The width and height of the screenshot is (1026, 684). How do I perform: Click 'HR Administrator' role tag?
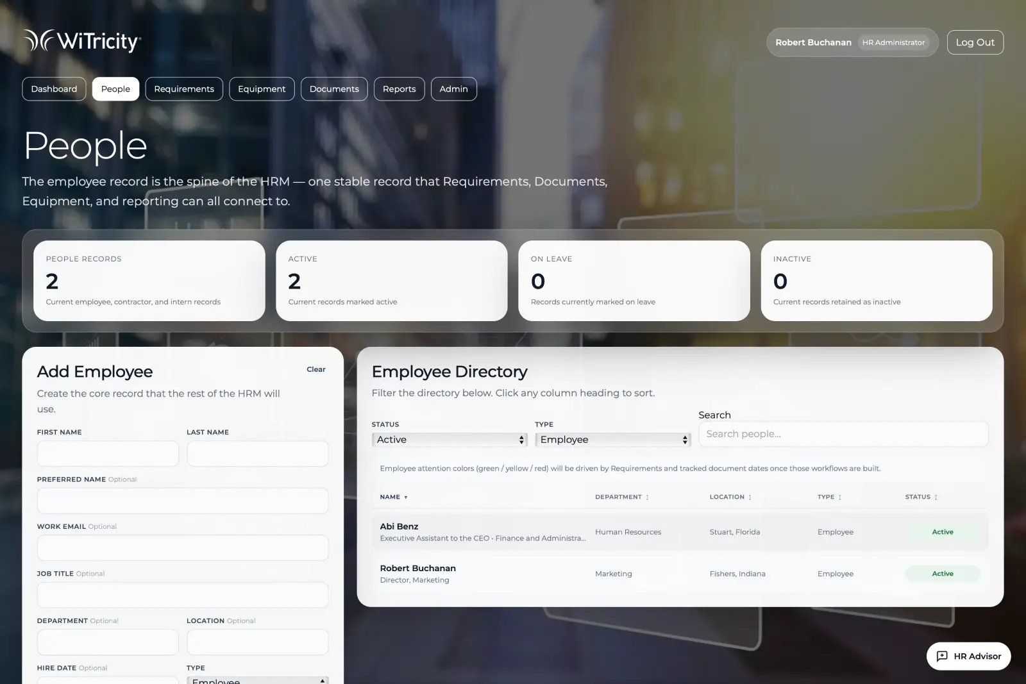coord(893,42)
